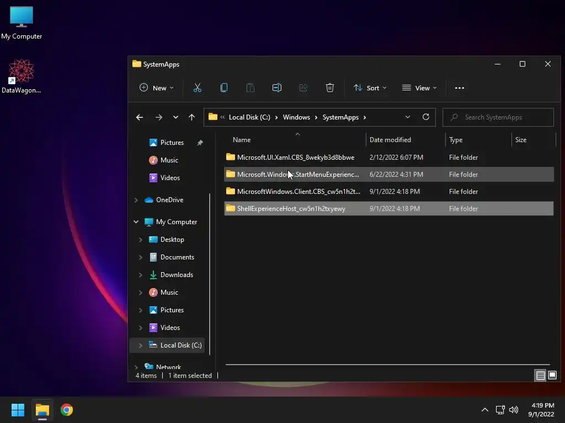Click the volume speaker tray icon
The height and width of the screenshot is (423, 565).
coord(514,410)
